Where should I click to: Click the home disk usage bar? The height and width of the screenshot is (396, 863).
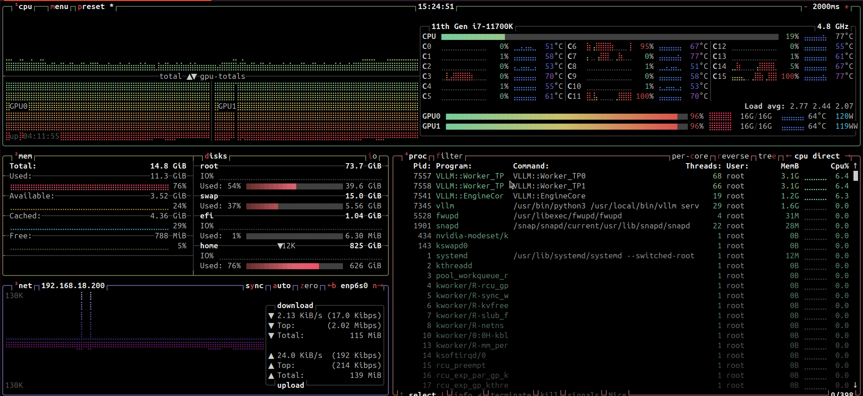coord(294,266)
